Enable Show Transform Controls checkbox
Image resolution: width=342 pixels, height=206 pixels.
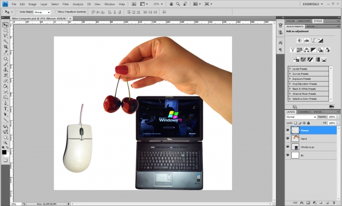(56, 12)
